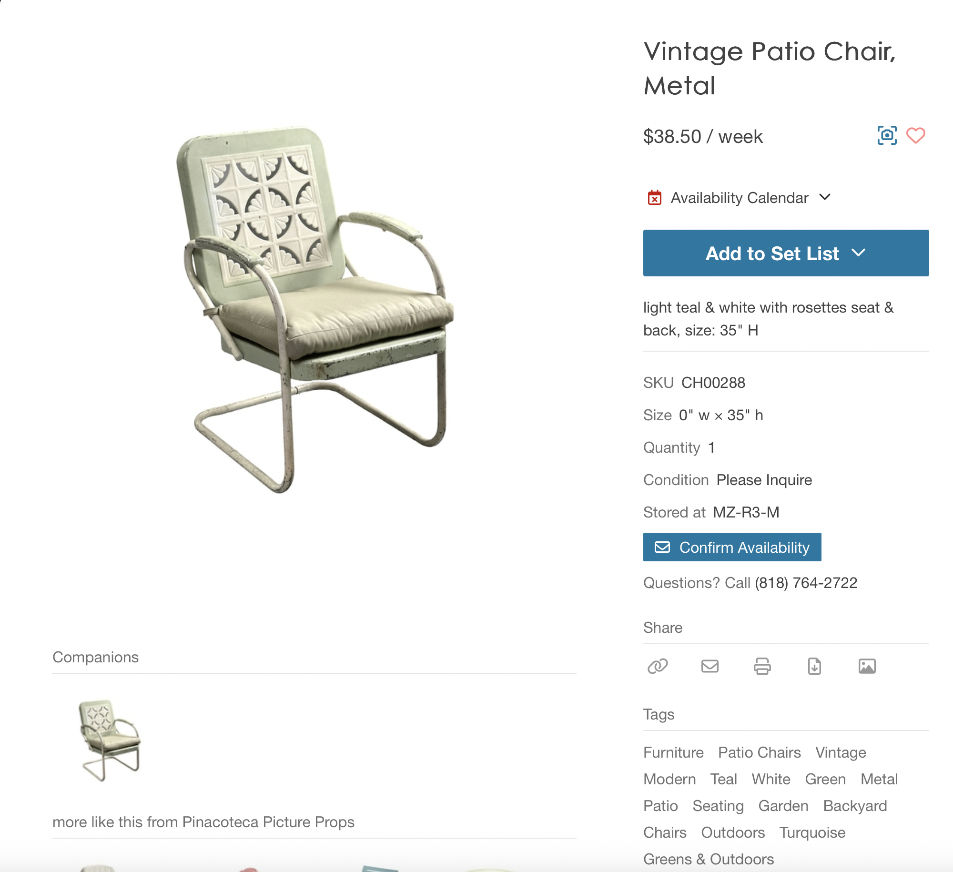Open the companion chair thumbnail
This screenshot has height=872, width=953.
pos(110,740)
